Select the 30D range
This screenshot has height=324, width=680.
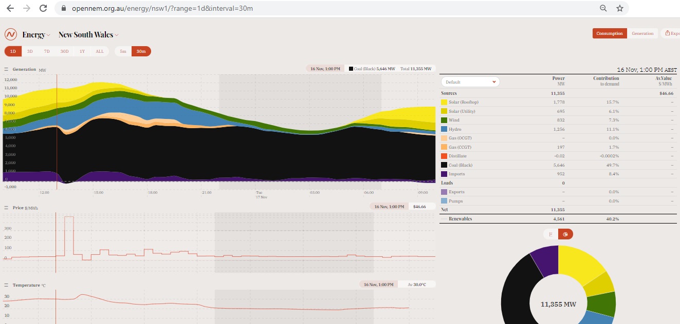[x=64, y=51]
